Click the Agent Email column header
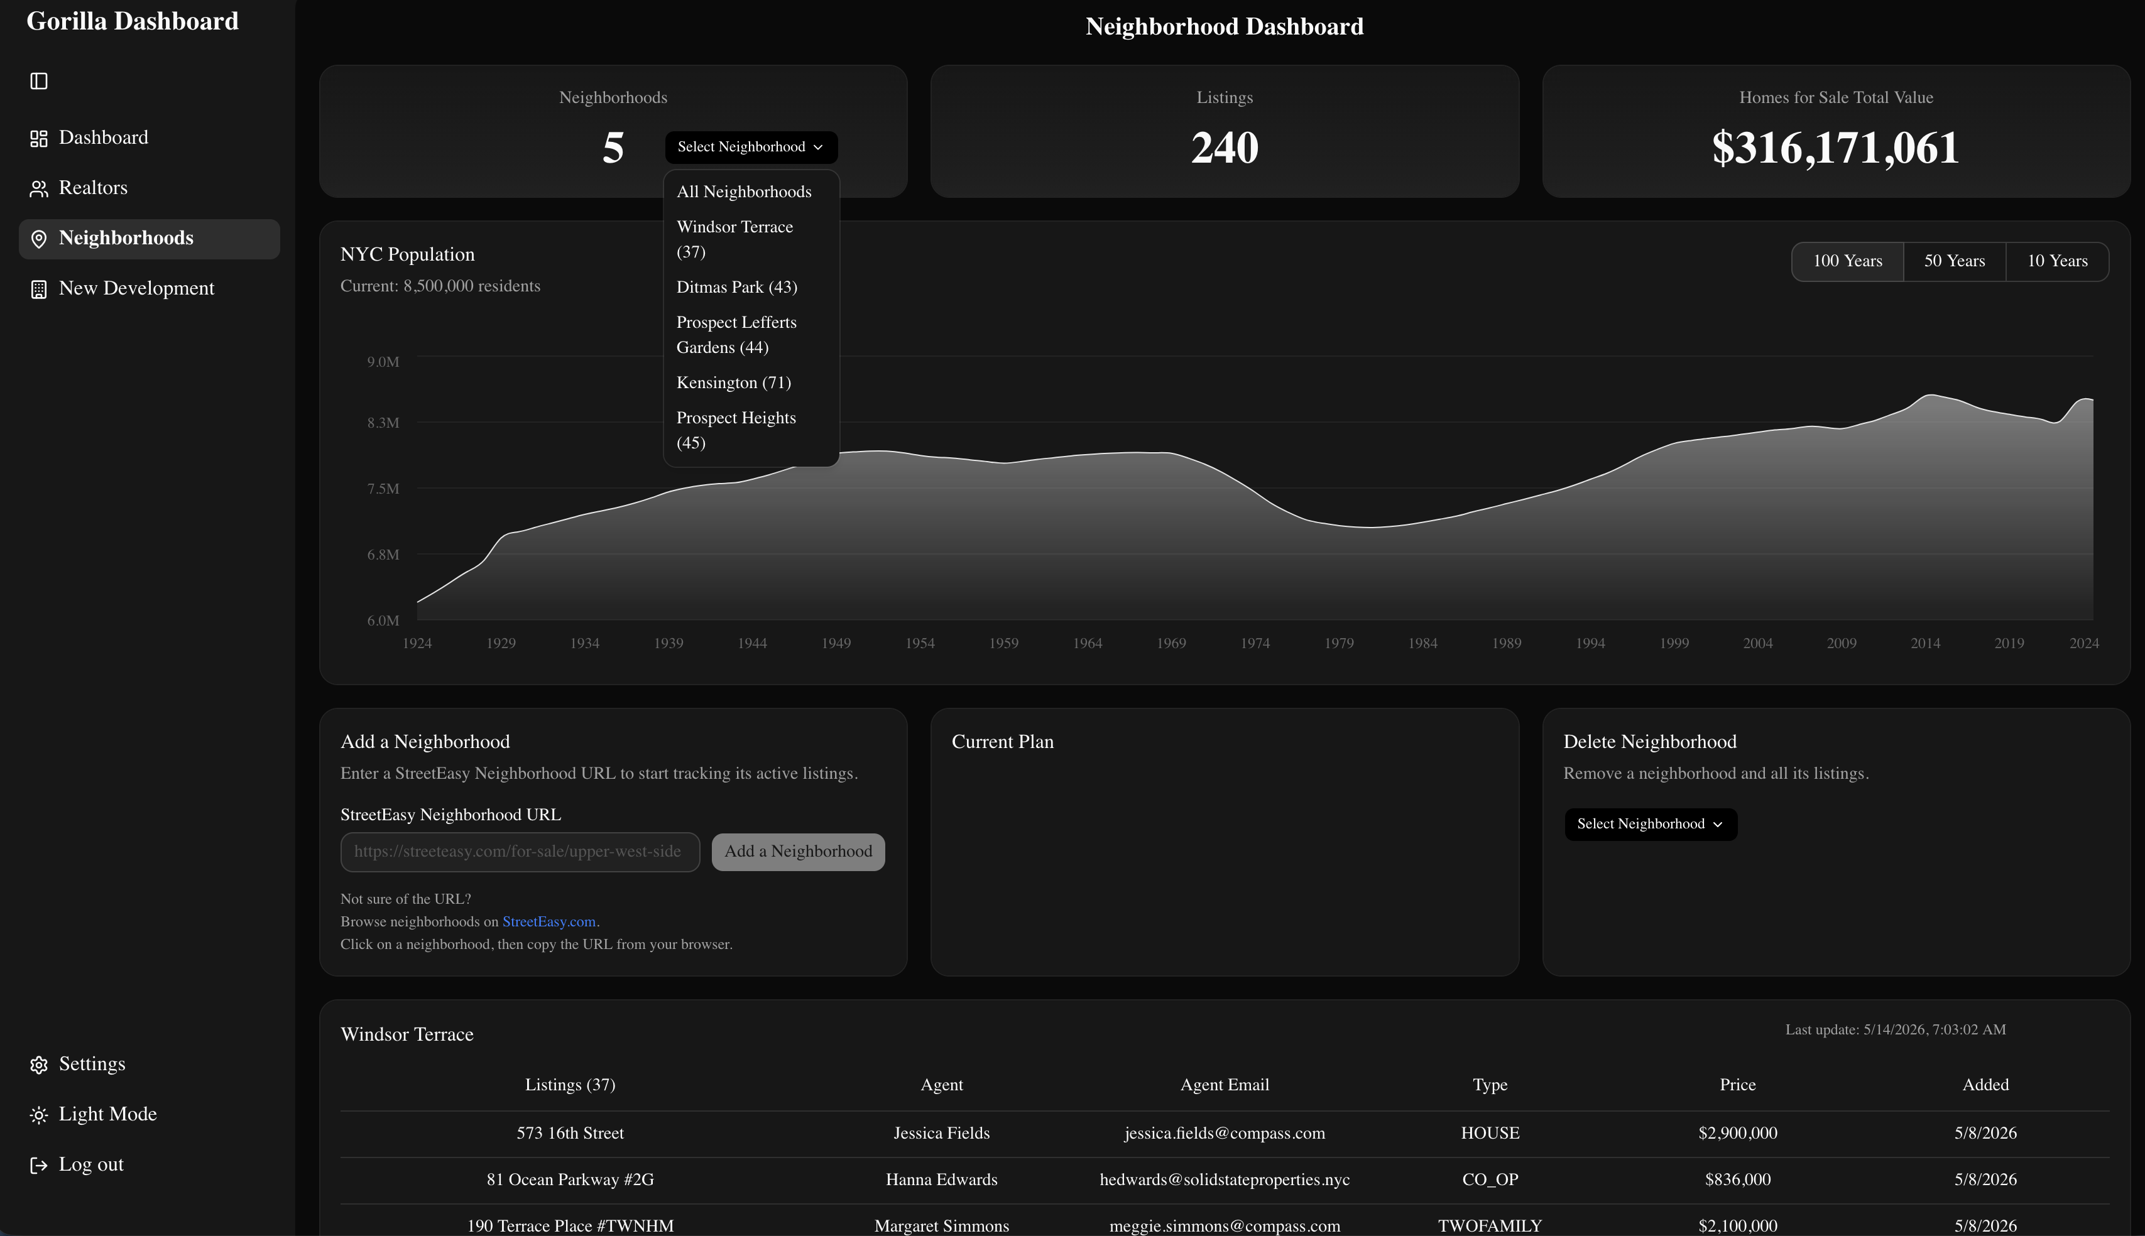The height and width of the screenshot is (1236, 2145). point(1225,1085)
